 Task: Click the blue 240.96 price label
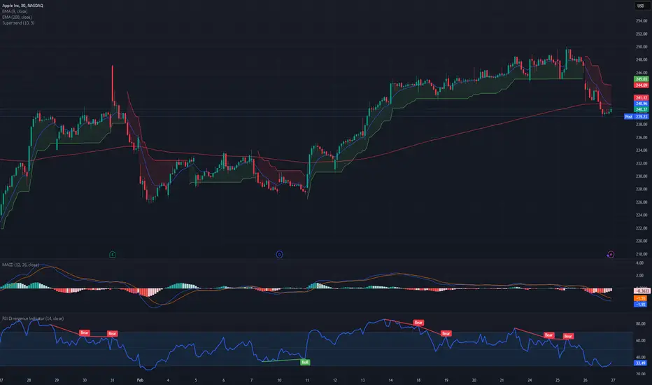[642, 104]
